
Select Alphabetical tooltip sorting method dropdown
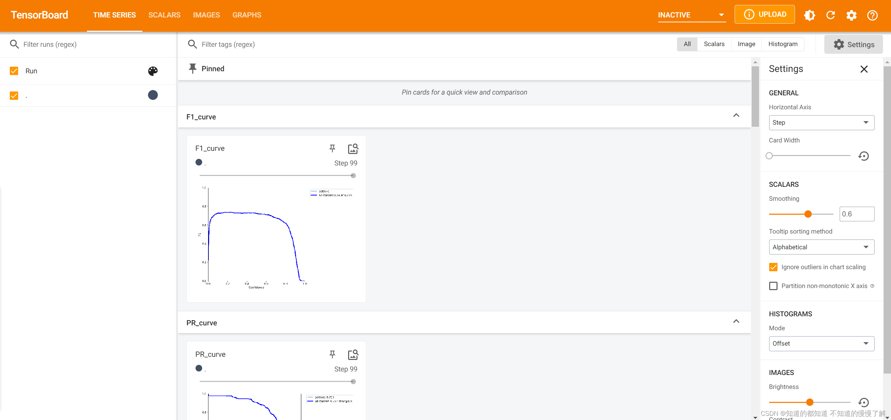click(x=820, y=247)
